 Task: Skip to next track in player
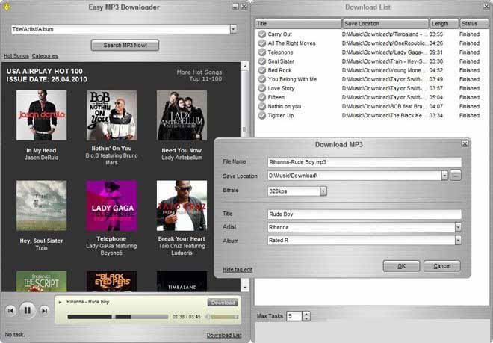pos(44,311)
